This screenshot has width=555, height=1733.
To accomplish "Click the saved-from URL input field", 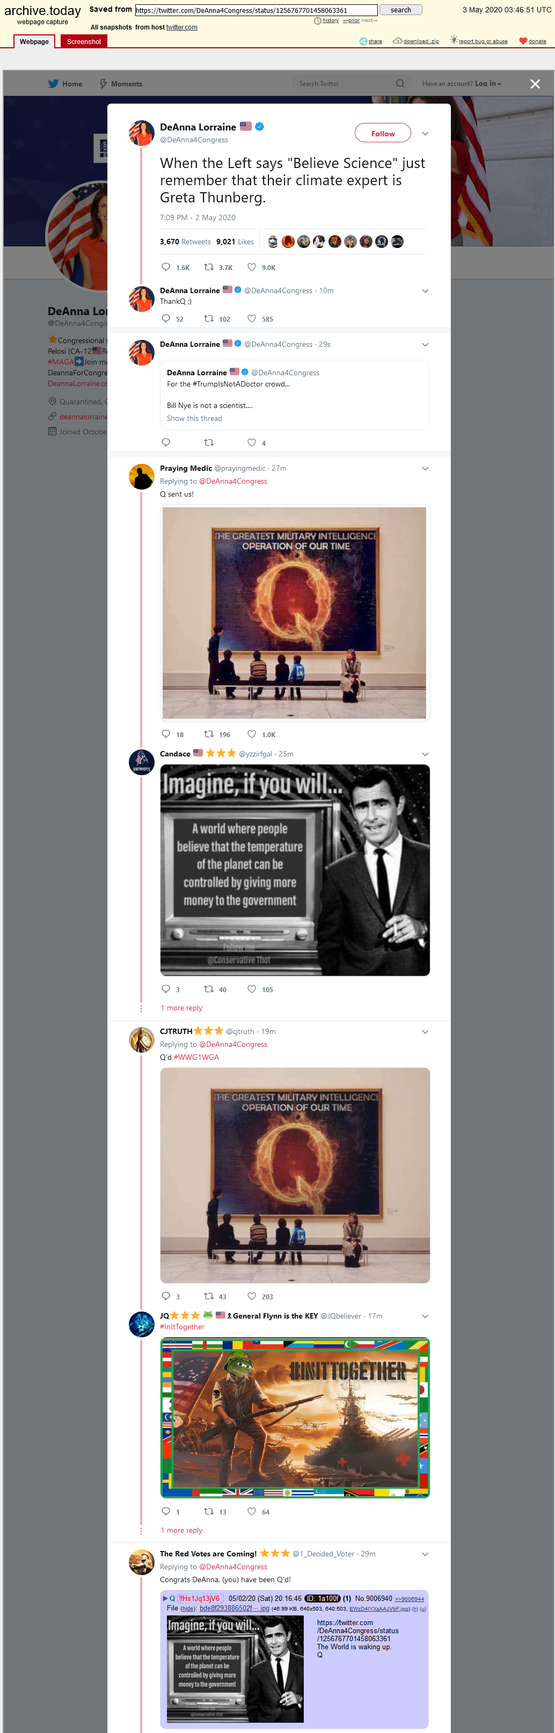I will [x=257, y=10].
